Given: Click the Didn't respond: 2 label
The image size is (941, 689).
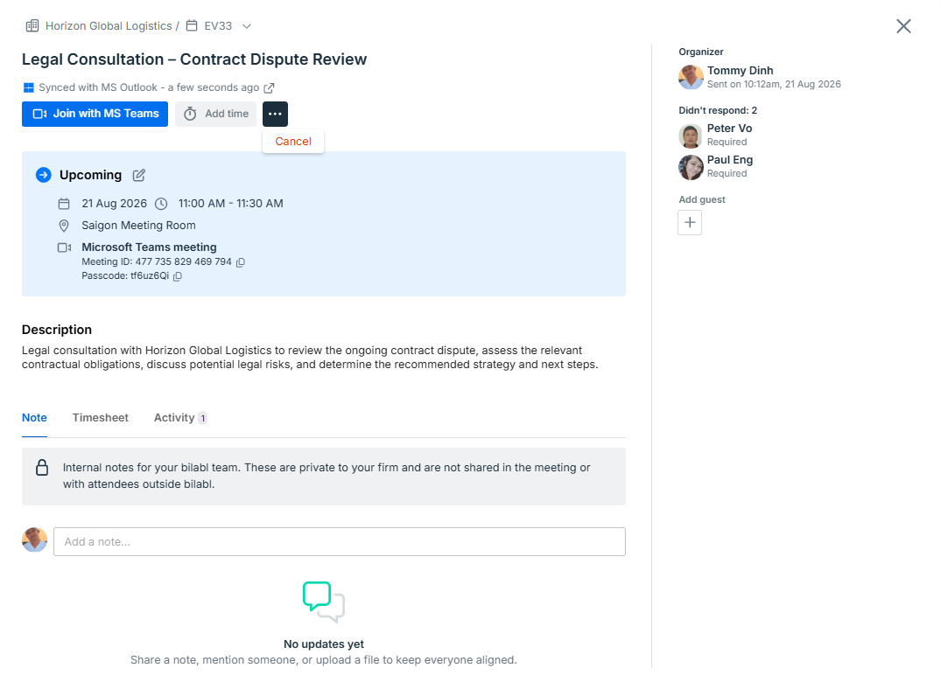Looking at the screenshot, I should (718, 110).
